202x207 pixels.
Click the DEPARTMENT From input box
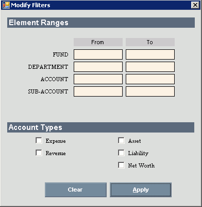98,67
